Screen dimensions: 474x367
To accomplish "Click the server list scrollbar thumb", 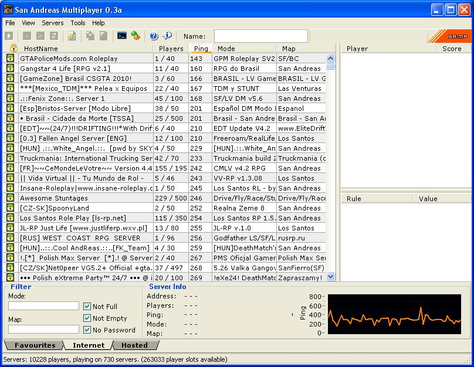I will 331,66.
